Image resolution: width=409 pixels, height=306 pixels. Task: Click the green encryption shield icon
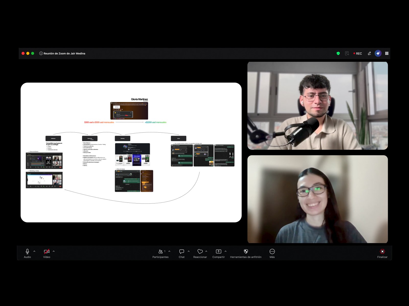pos(338,53)
